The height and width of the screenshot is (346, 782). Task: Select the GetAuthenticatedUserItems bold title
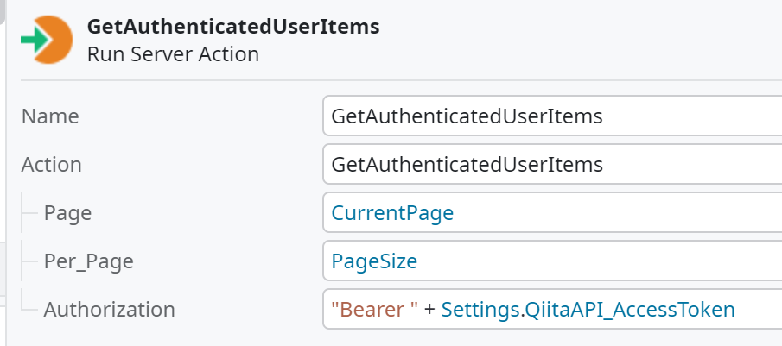(233, 27)
